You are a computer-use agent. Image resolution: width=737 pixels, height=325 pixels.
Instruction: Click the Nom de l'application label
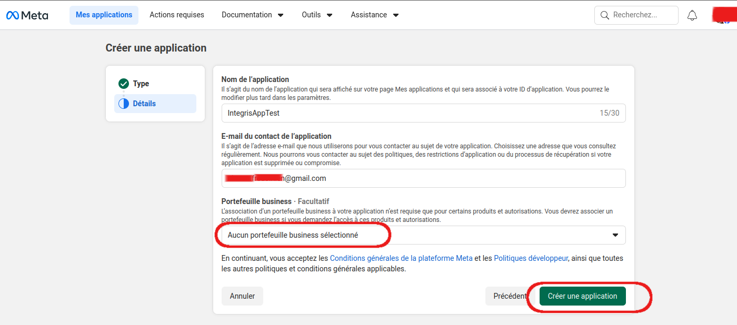coord(255,79)
